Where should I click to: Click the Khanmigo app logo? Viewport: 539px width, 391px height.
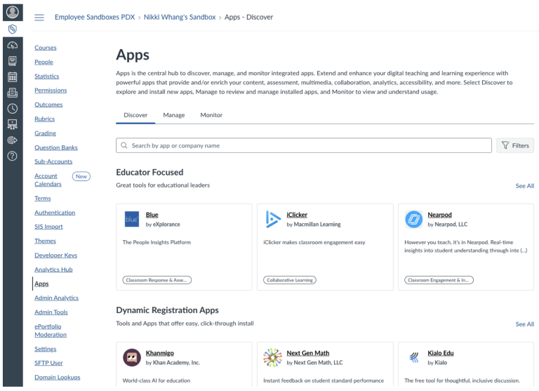click(132, 357)
